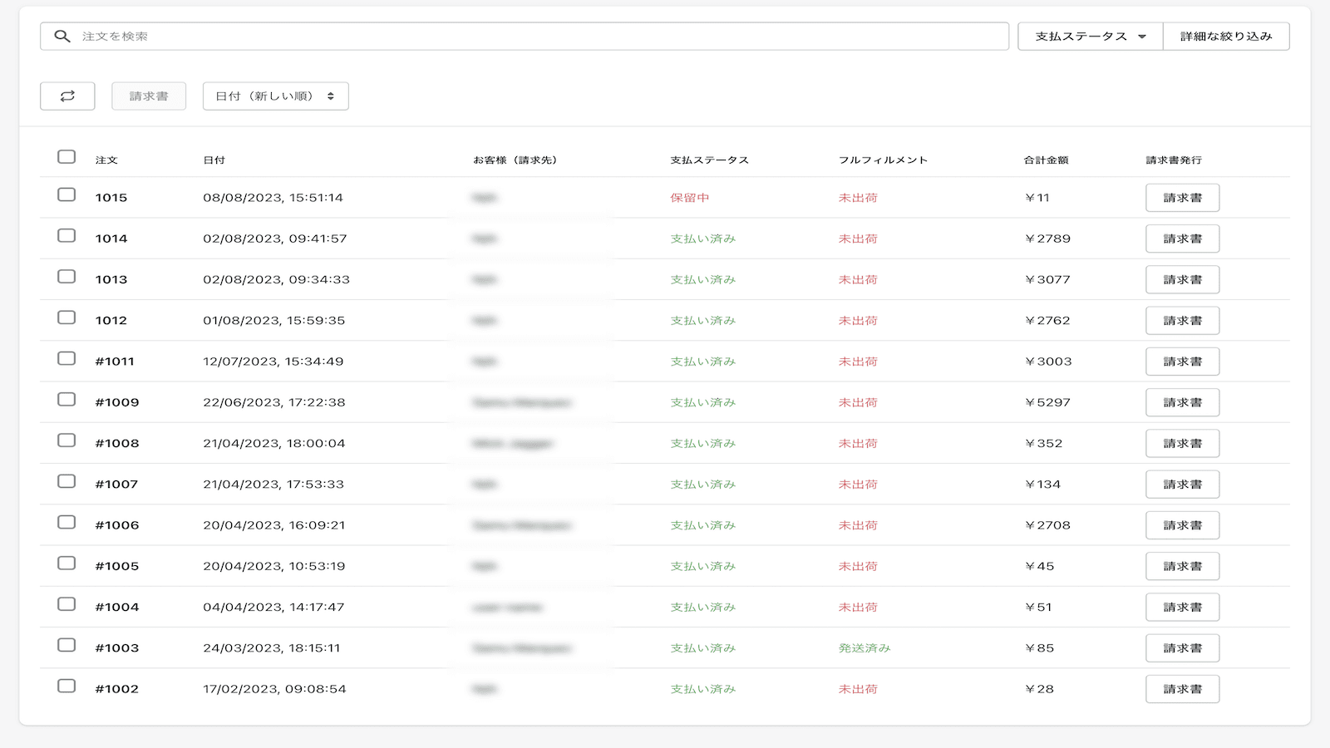This screenshot has width=1330, height=748.
Task: Check the checkbox for order #1008
Action: pos(66,443)
